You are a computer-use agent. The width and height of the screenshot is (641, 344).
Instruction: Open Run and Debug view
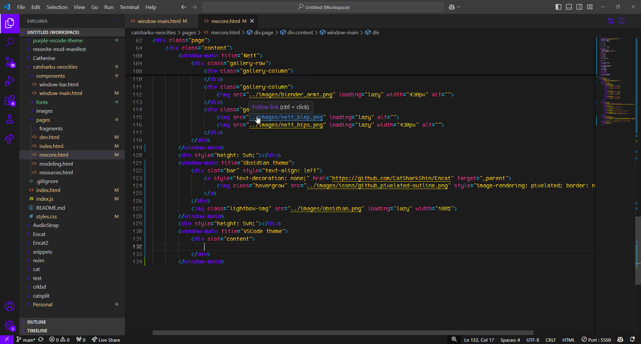[10, 81]
